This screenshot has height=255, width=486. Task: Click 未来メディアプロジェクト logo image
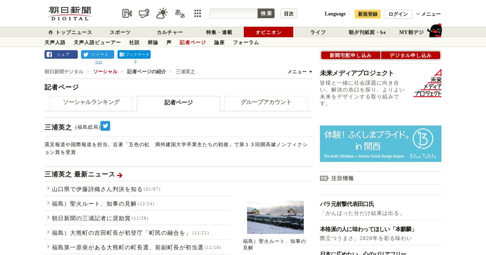click(427, 83)
